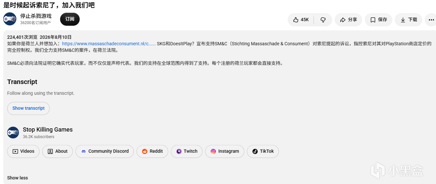436x184 pixels.
Task: Click the Show transcript button
Action: point(28,108)
